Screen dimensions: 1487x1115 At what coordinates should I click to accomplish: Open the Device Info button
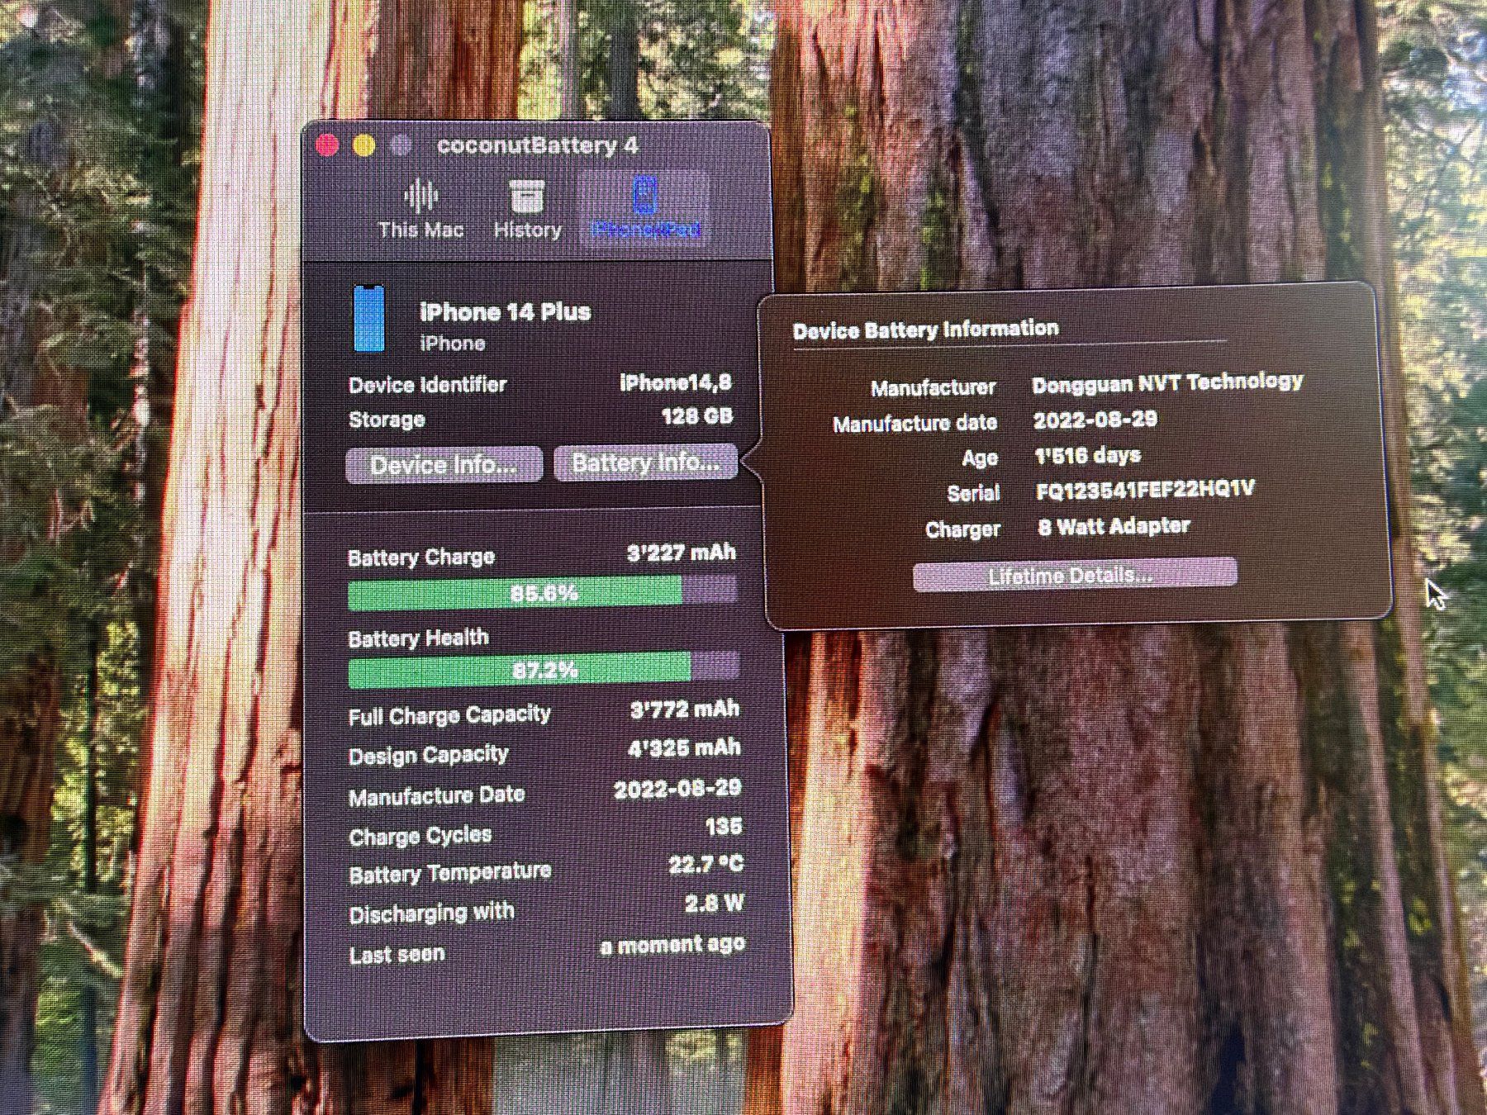point(444,465)
